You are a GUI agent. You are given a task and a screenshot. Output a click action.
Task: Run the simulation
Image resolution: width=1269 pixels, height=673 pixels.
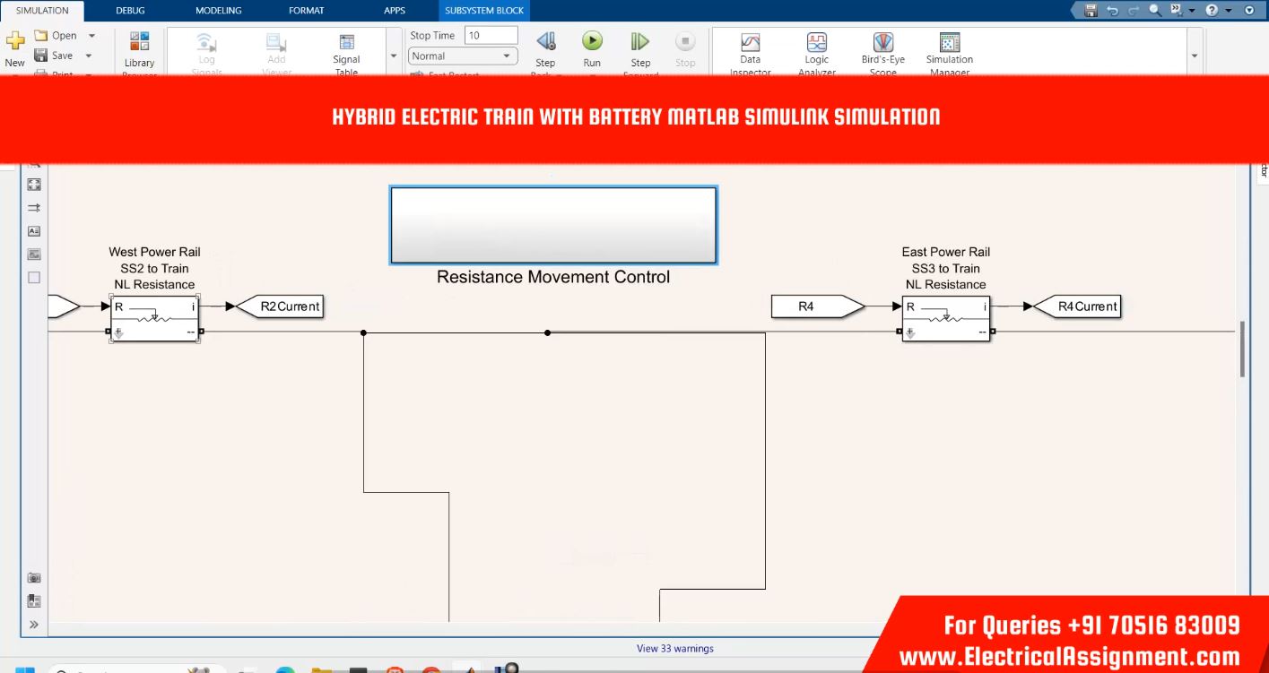pyautogui.click(x=592, y=40)
